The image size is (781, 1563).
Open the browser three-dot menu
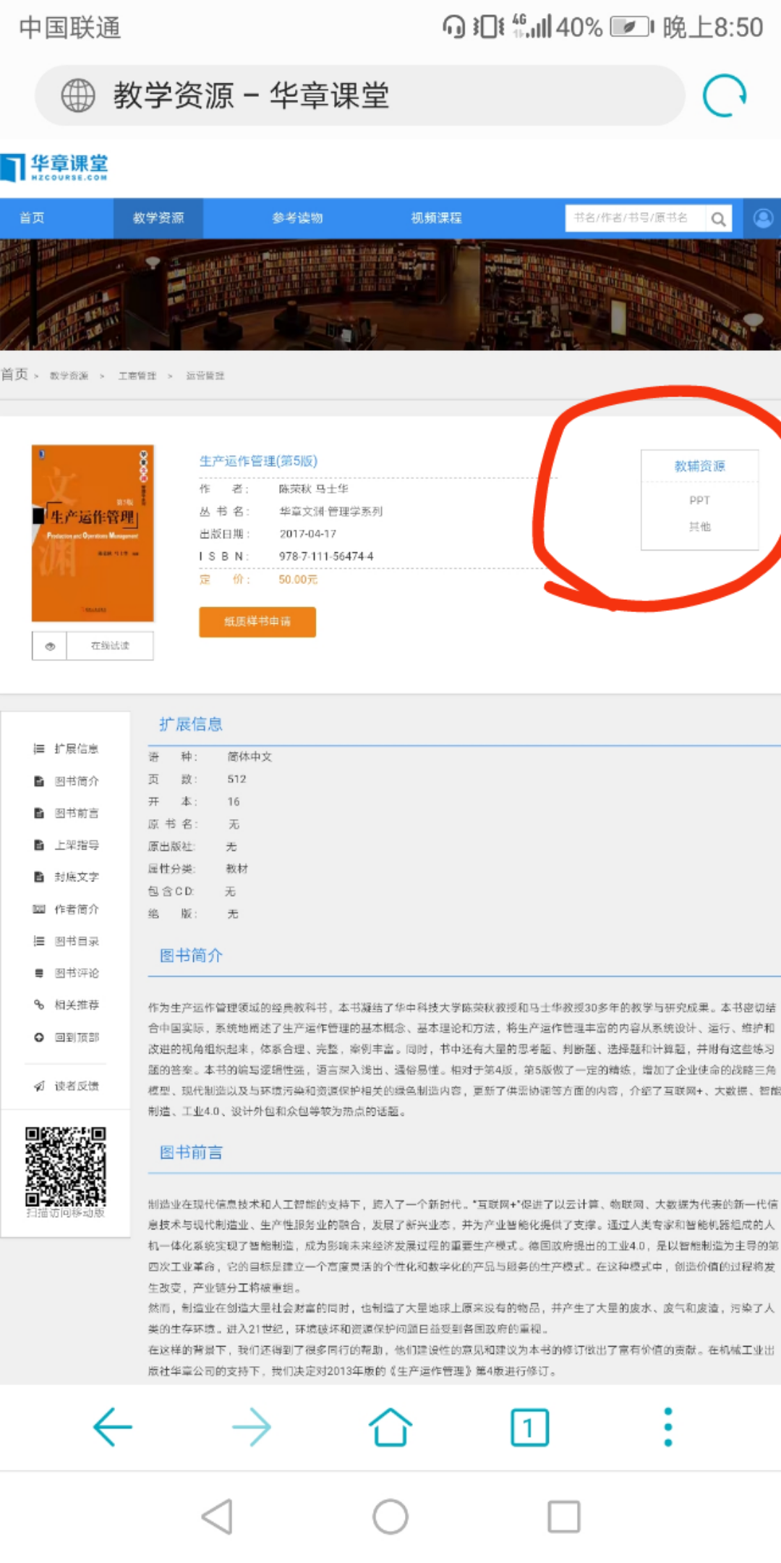click(668, 1427)
